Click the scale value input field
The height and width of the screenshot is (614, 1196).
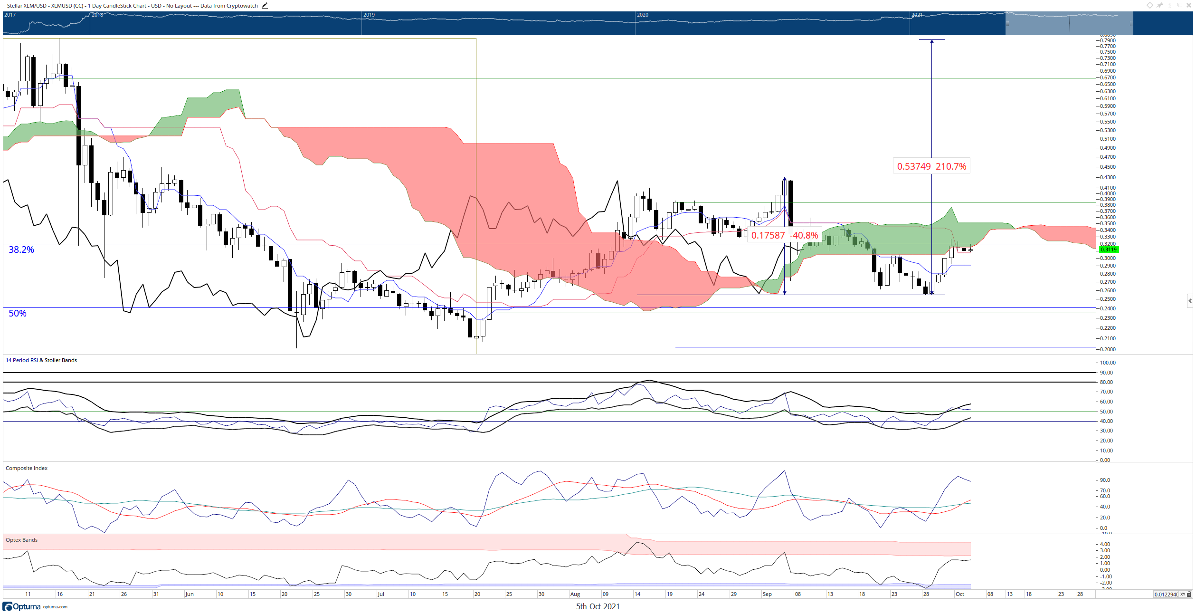coord(1166,595)
